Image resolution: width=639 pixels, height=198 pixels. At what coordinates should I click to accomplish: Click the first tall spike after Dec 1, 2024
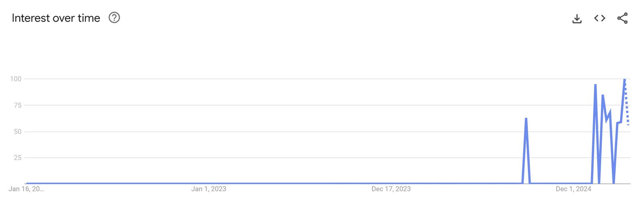(595, 85)
